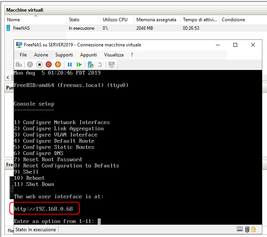Click '11) Shut Down' console line
The height and width of the screenshot is (237, 267).
tap(34, 184)
